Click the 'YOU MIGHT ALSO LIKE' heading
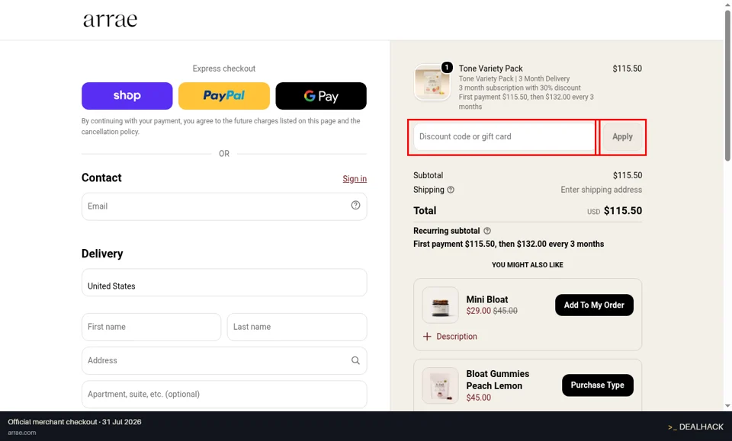Image resolution: width=732 pixels, height=441 pixels. click(x=528, y=265)
